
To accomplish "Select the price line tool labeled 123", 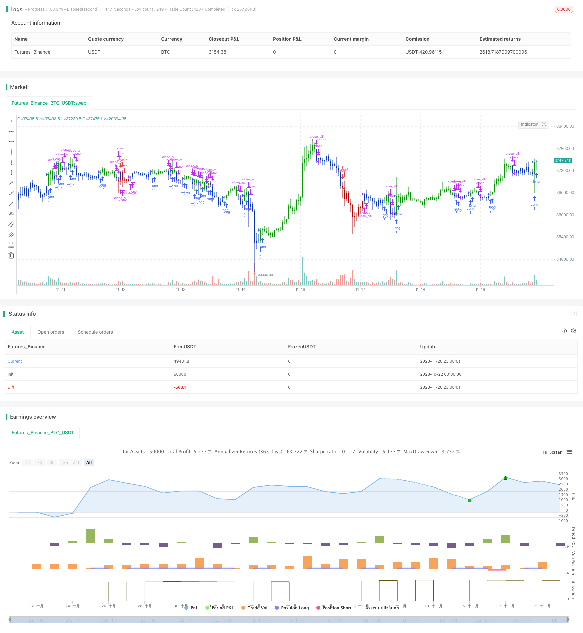I will [11, 214].
